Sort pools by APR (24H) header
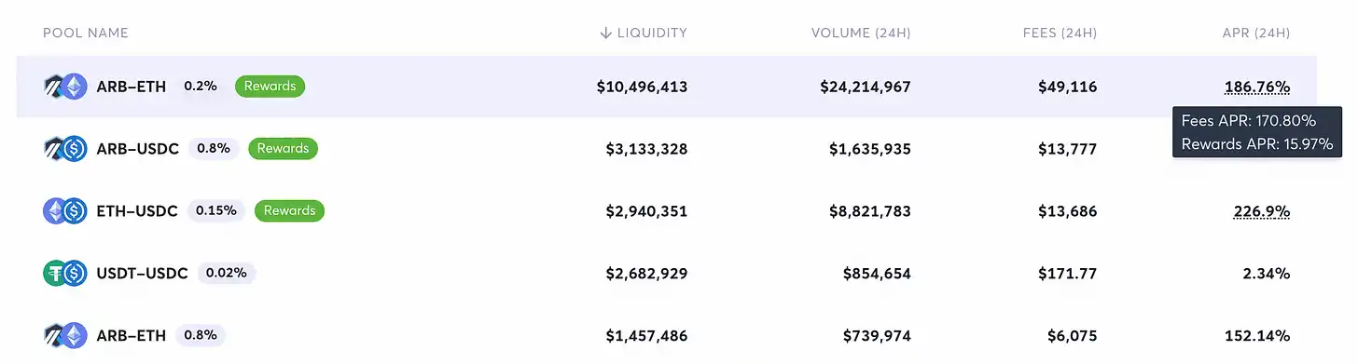This screenshot has height=364, width=1358. coord(1255,33)
